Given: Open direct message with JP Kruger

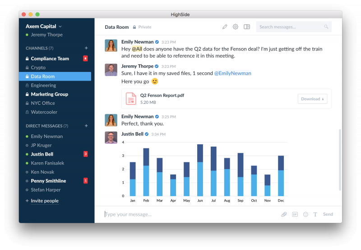Looking at the screenshot, I should [x=55, y=145].
